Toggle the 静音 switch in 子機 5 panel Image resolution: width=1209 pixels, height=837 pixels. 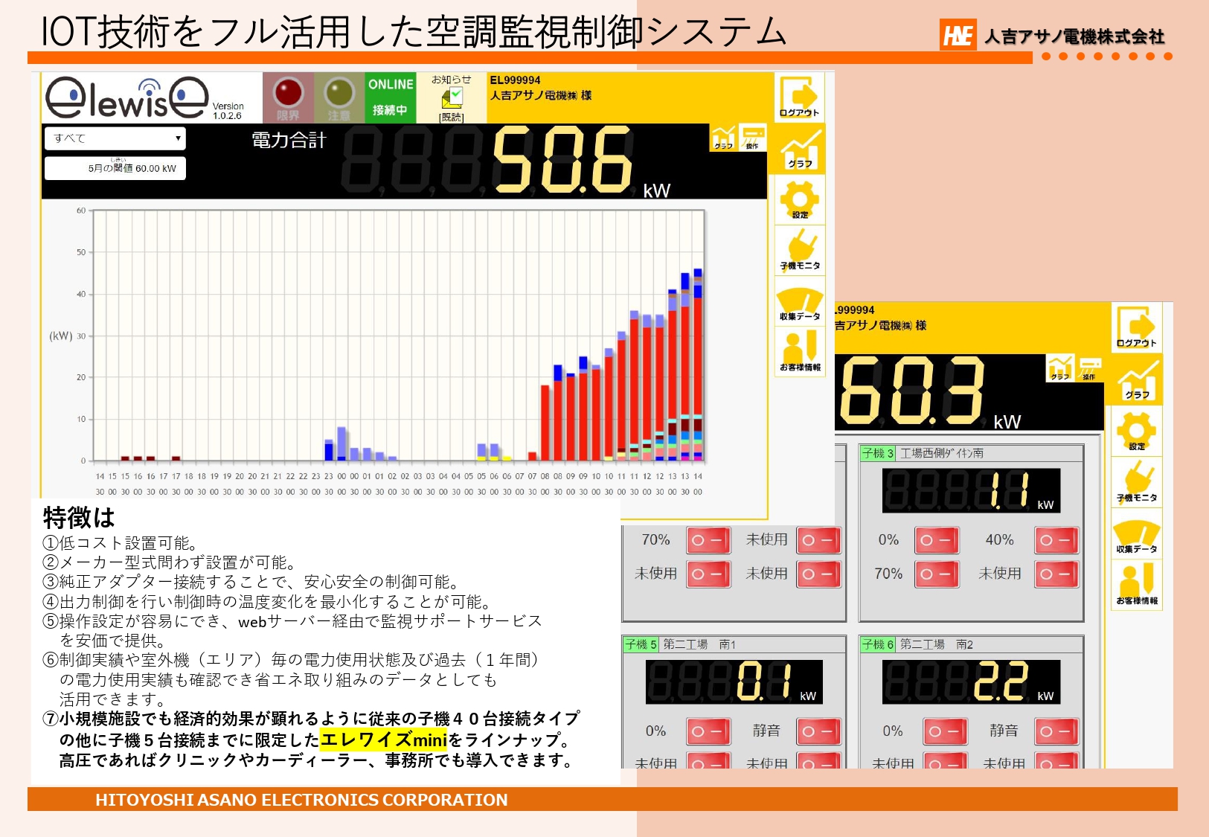(x=819, y=731)
